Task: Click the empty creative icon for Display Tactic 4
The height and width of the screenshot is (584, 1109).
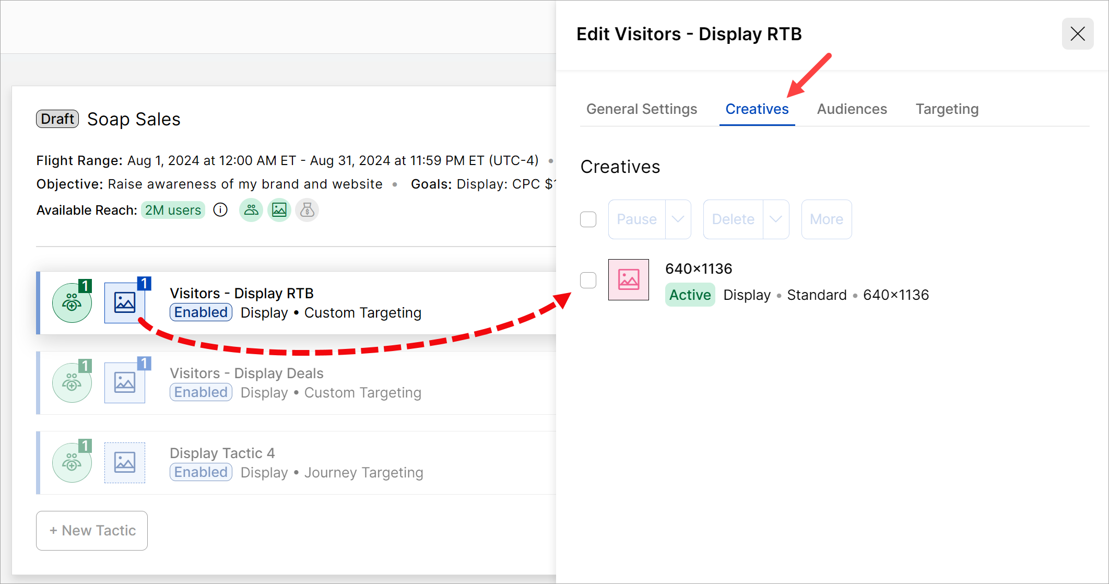Action: tap(125, 463)
